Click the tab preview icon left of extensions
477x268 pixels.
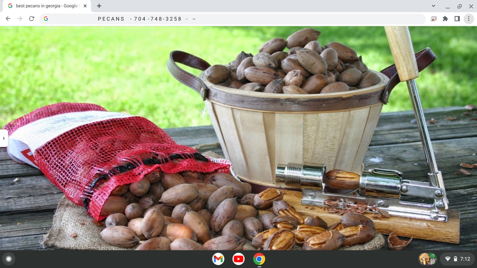[433, 18]
